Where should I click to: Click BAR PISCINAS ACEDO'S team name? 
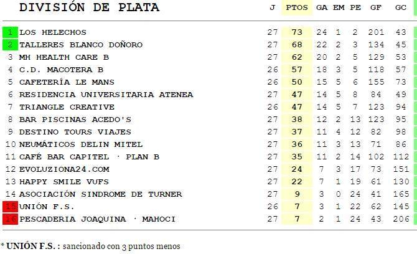click(75, 120)
